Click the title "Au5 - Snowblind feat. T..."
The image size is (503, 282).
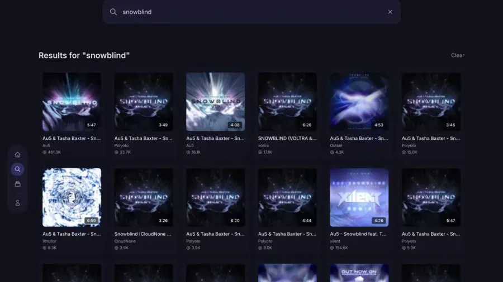click(358, 234)
